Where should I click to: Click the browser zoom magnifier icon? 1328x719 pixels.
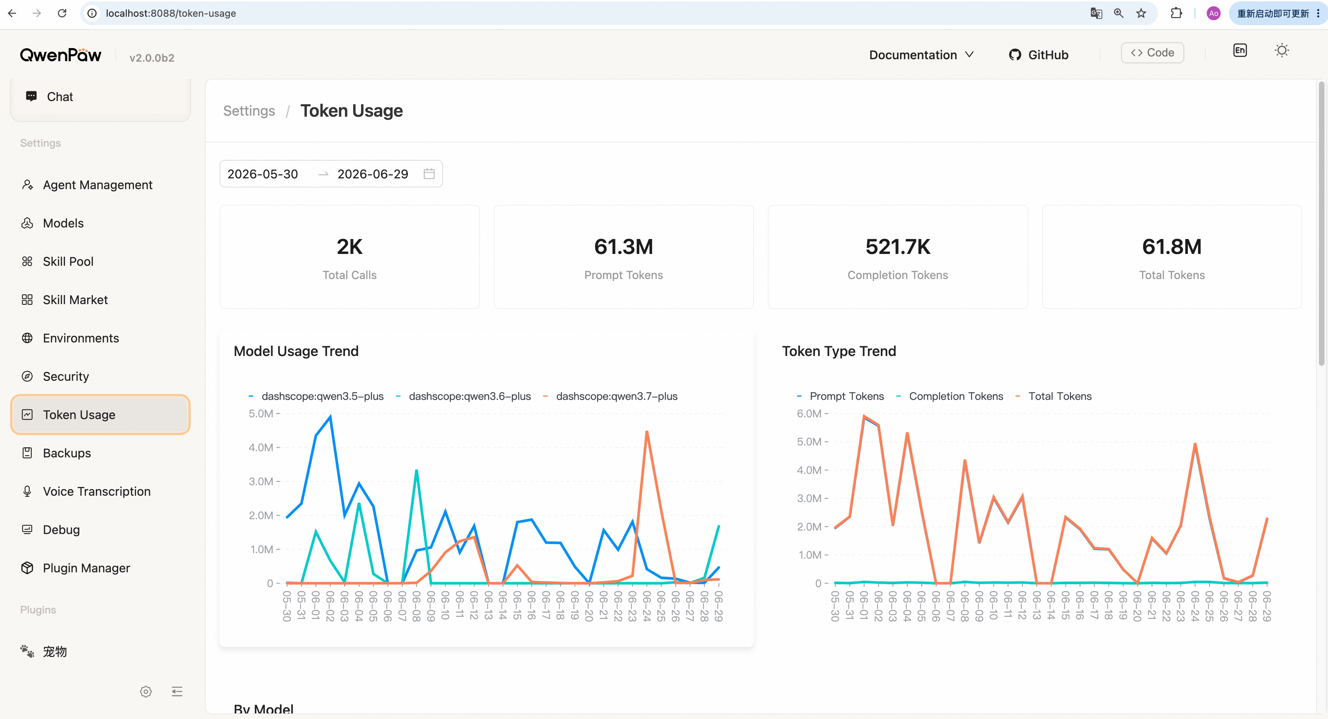(x=1118, y=13)
